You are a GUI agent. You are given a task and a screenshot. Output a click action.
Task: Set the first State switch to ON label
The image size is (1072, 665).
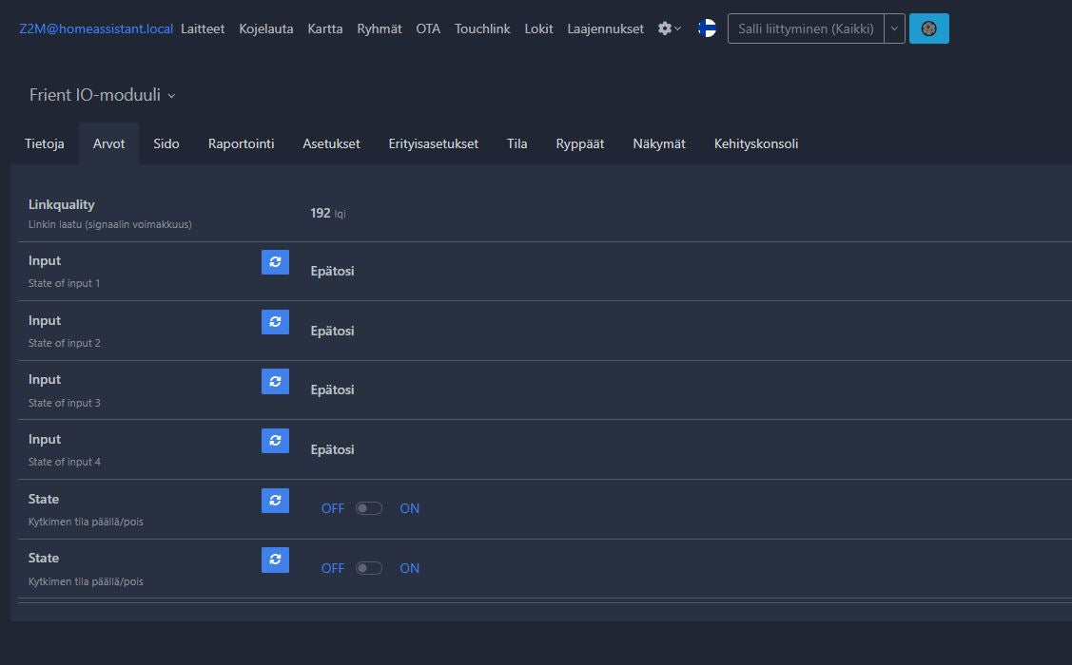pos(409,508)
